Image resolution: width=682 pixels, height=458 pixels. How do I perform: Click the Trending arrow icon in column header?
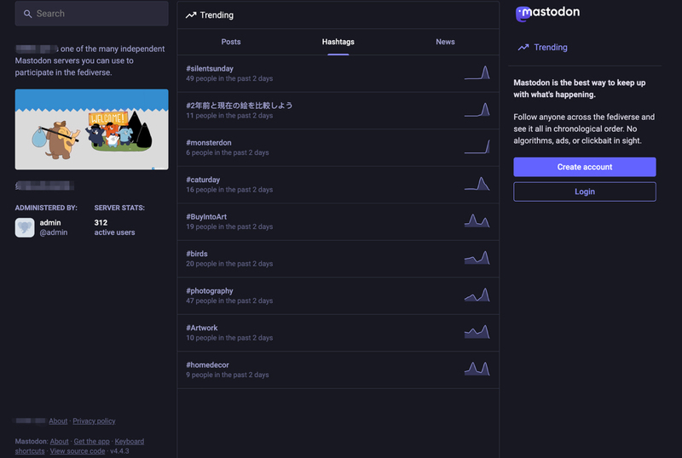pyautogui.click(x=191, y=15)
